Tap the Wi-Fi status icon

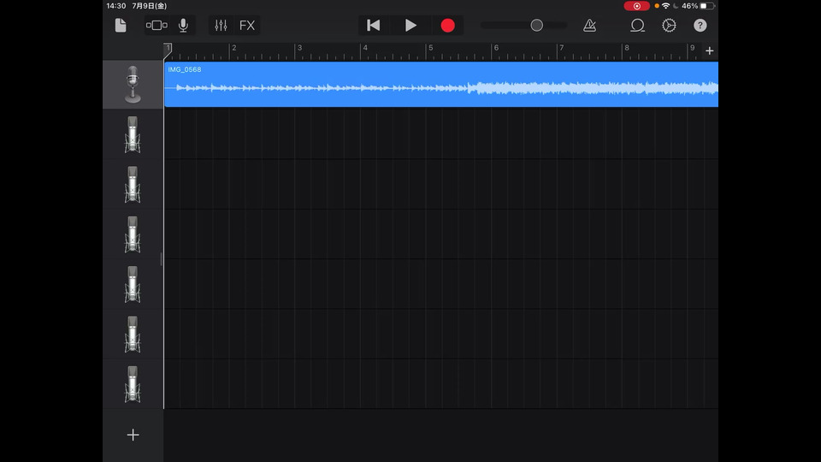665,6
